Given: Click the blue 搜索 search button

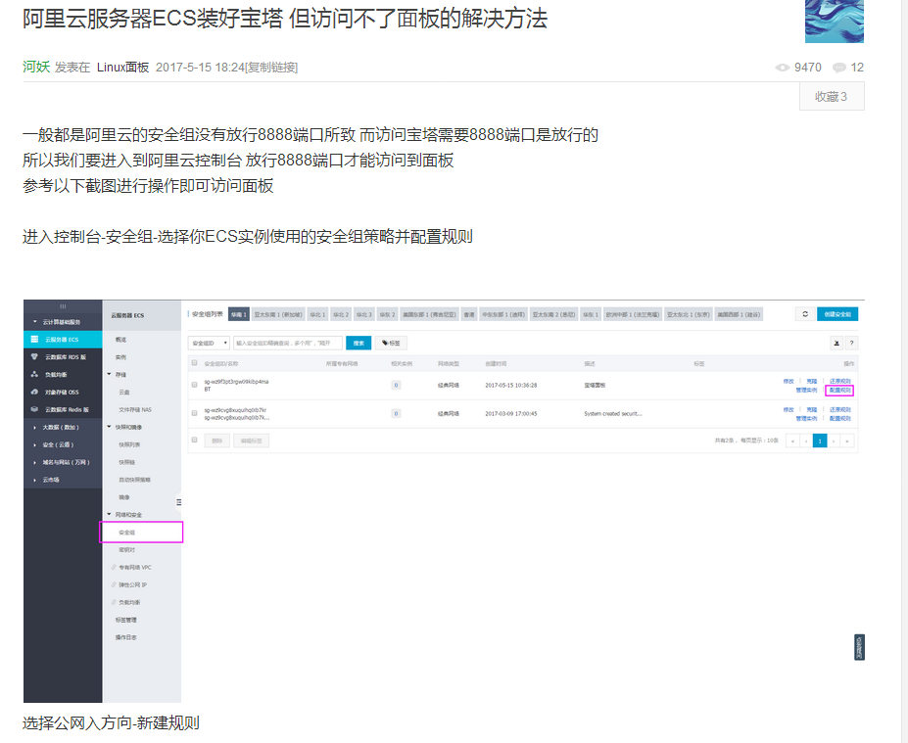Looking at the screenshot, I should pos(358,344).
